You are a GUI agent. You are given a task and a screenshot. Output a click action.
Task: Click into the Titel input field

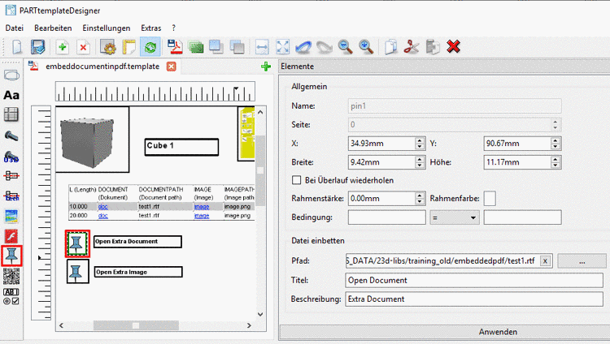click(x=474, y=281)
